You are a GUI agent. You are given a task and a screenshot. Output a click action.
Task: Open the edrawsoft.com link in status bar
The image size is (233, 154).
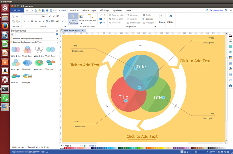coord(25,152)
